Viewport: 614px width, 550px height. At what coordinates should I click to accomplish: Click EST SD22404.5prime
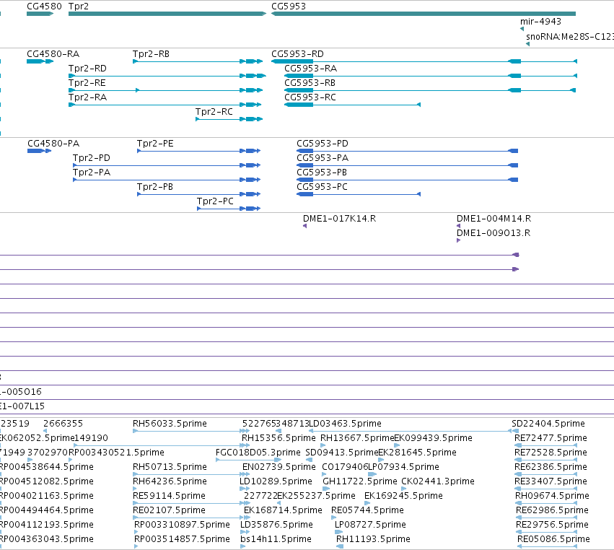tap(548, 424)
